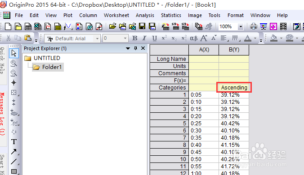
Task: Start the Slide Show of graphs icon
Action: point(264,26)
